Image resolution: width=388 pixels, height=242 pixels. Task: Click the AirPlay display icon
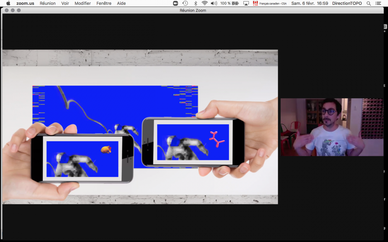(x=246, y=3)
